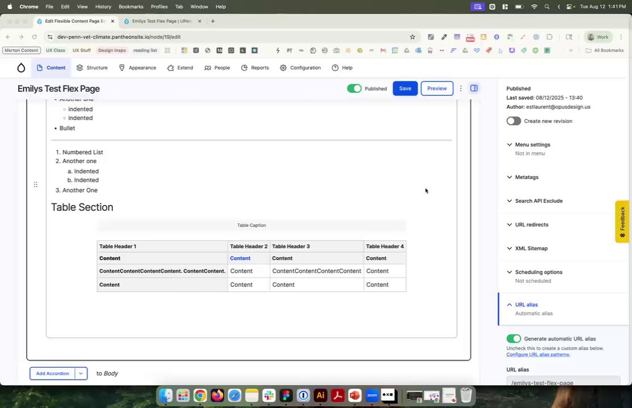Open Slack from the Dock

pyautogui.click(x=269, y=396)
